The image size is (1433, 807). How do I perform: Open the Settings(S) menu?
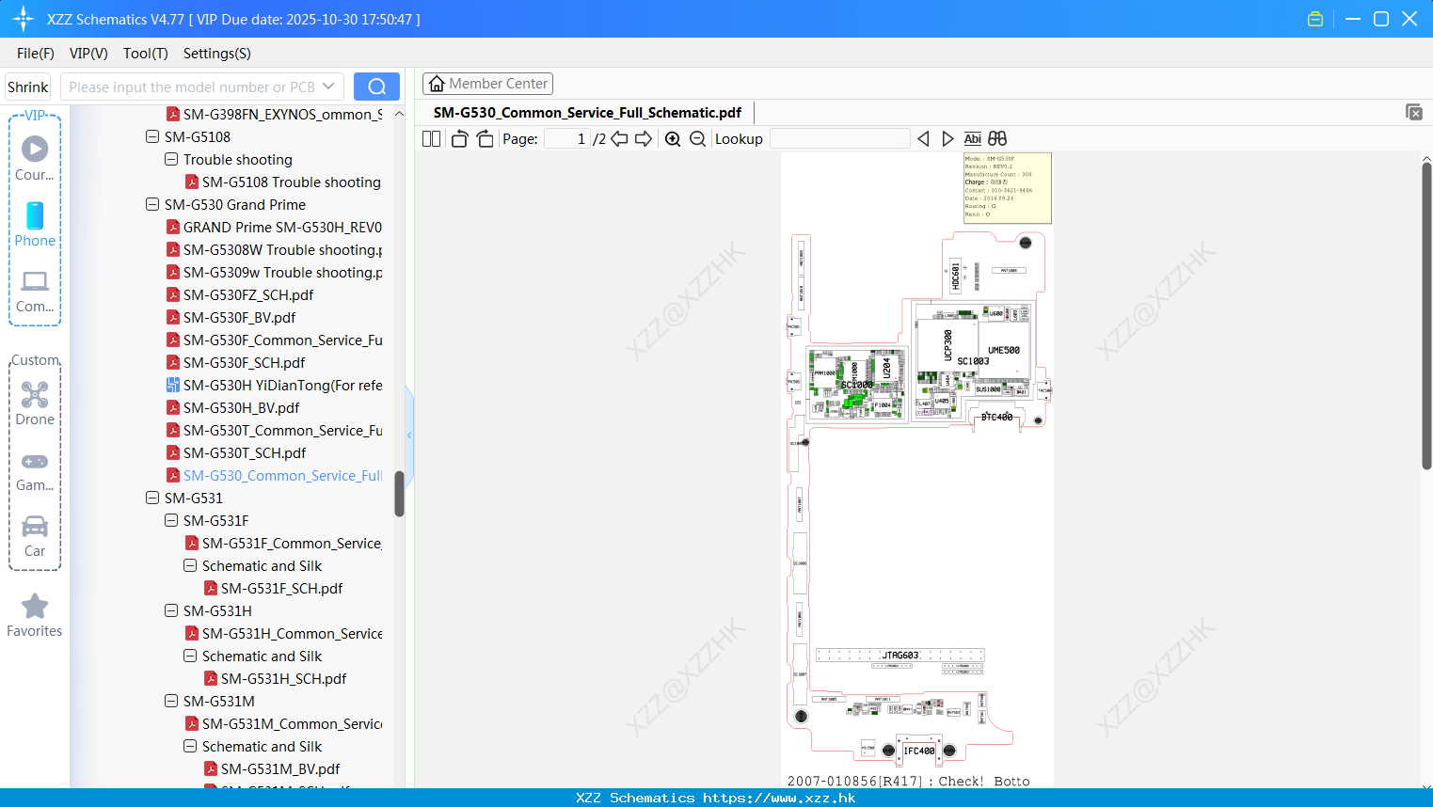(x=217, y=54)
